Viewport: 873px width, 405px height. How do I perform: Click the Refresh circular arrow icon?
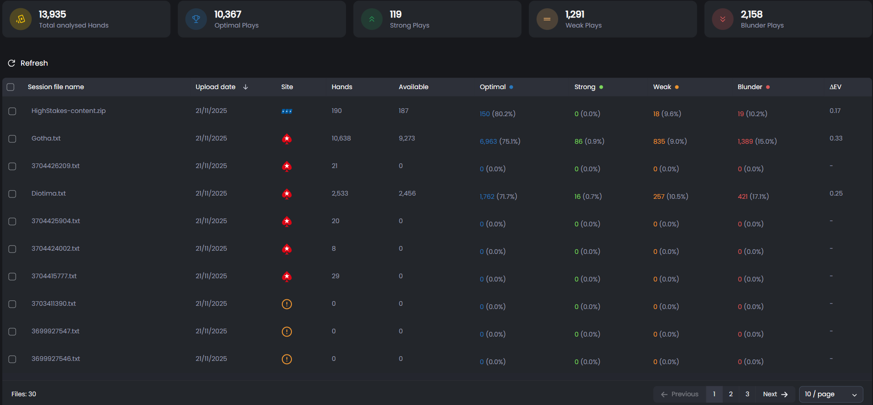tap(11, 63)
